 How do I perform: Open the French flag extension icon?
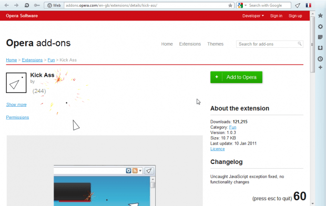pyautogui.click(x=309, y=5)
